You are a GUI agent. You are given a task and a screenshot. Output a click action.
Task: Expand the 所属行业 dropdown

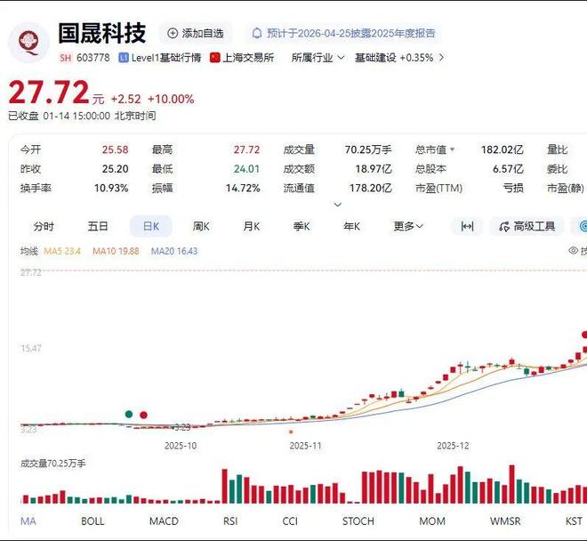318,58
